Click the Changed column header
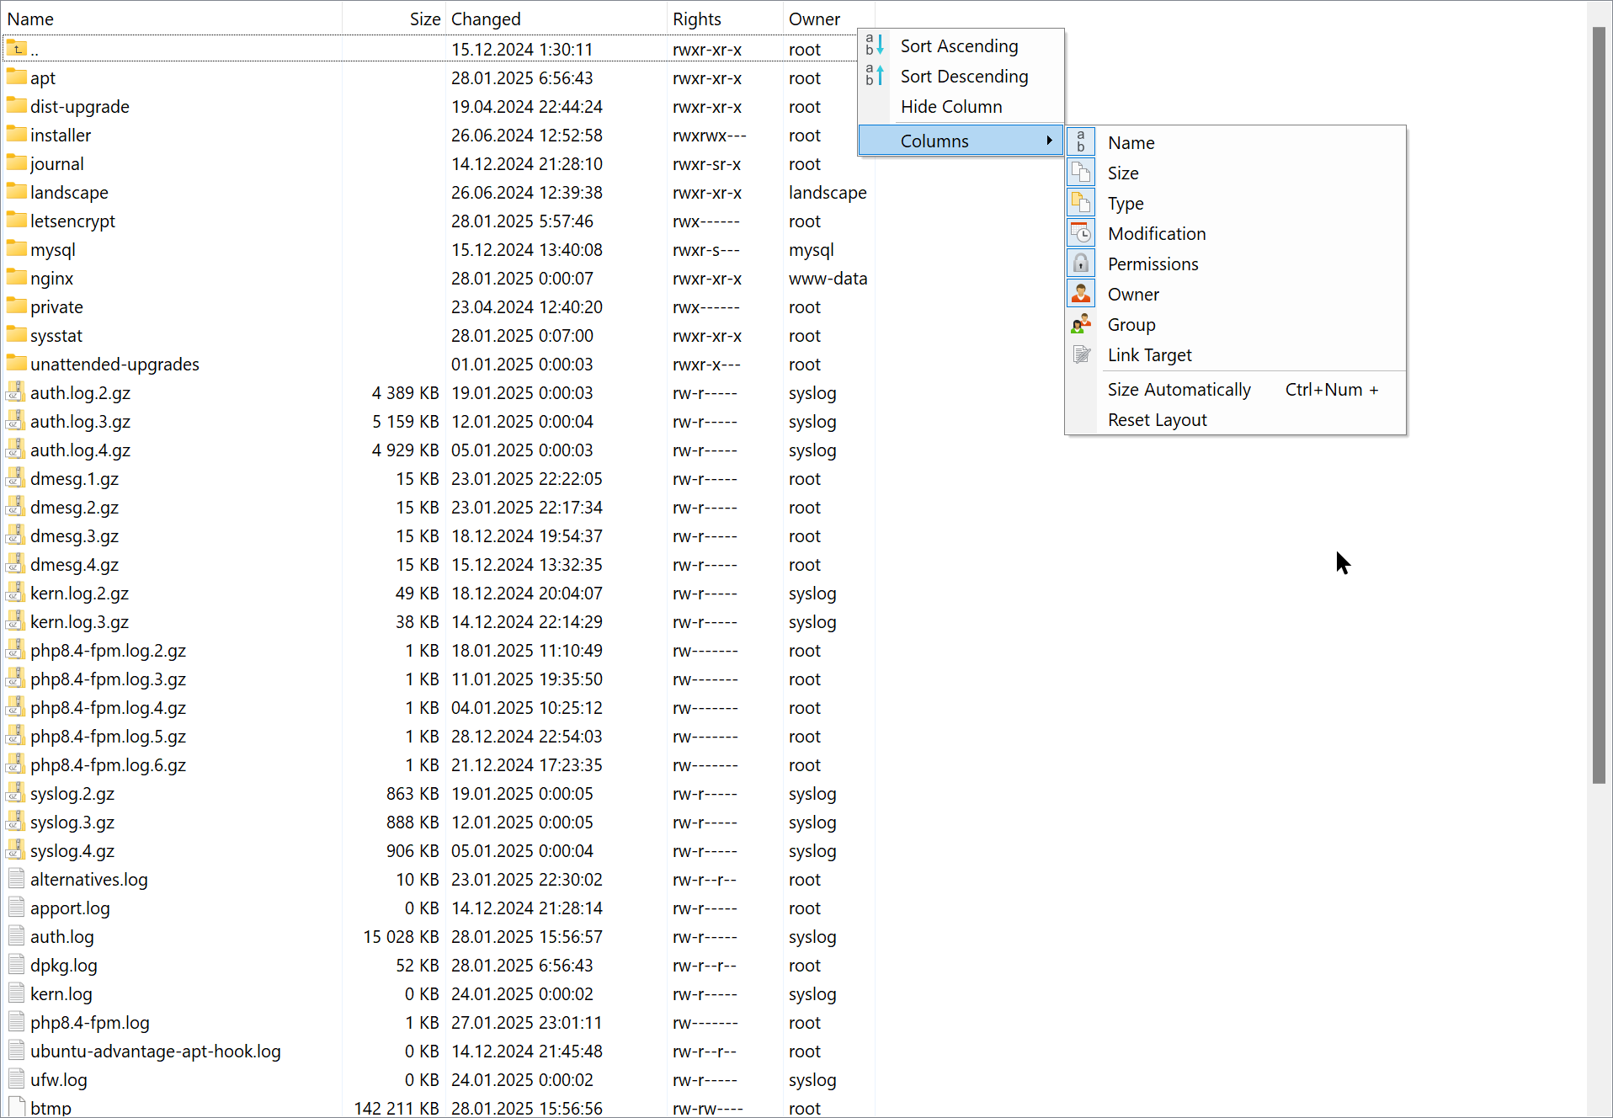Viewport: 1613px width, 1118px height. pyautogui.click(x=486, y=19)
